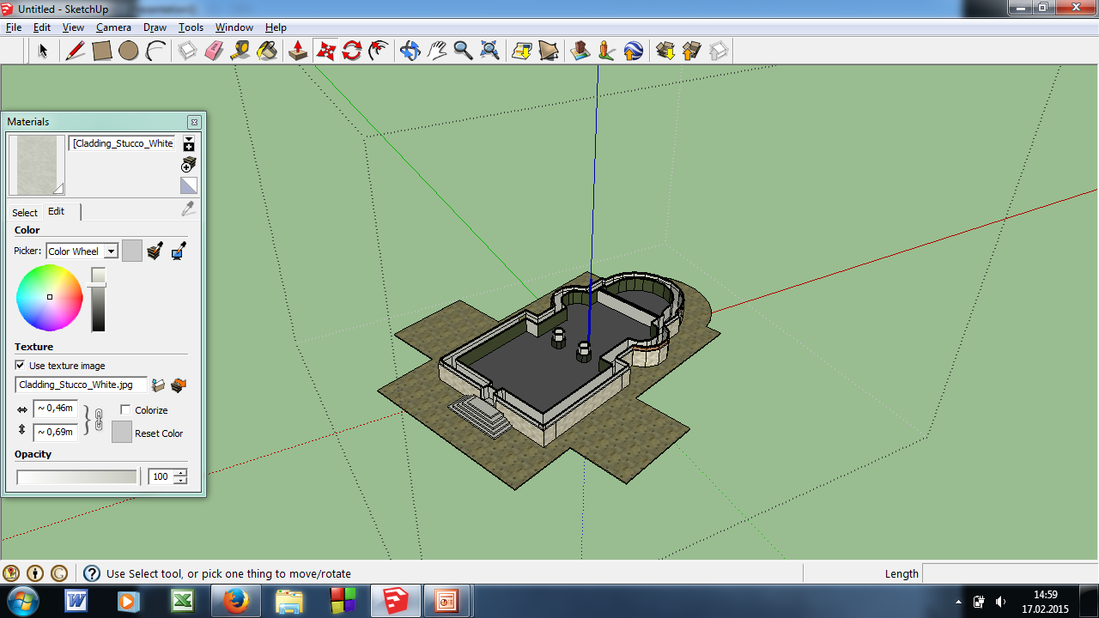Activate the Arc tool
The width and height of the screenshot is (1099, 618).
tap(155, 51)
